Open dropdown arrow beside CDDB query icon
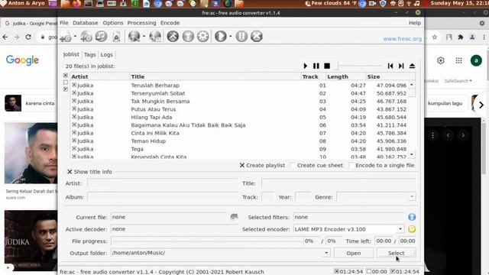This screenshot has height=275, width=489. tap(144, 37)
